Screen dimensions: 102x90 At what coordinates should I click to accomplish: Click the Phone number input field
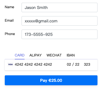click(59, 34)
